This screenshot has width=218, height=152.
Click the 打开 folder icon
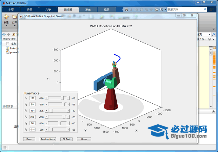14,17
